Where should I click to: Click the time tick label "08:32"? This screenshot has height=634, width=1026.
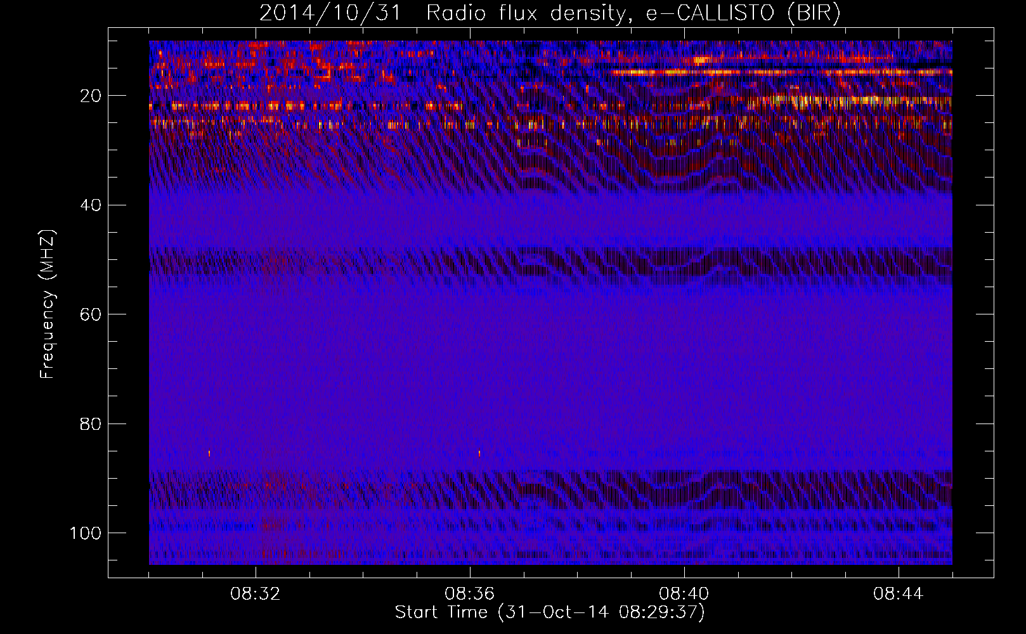coord(256,594)
